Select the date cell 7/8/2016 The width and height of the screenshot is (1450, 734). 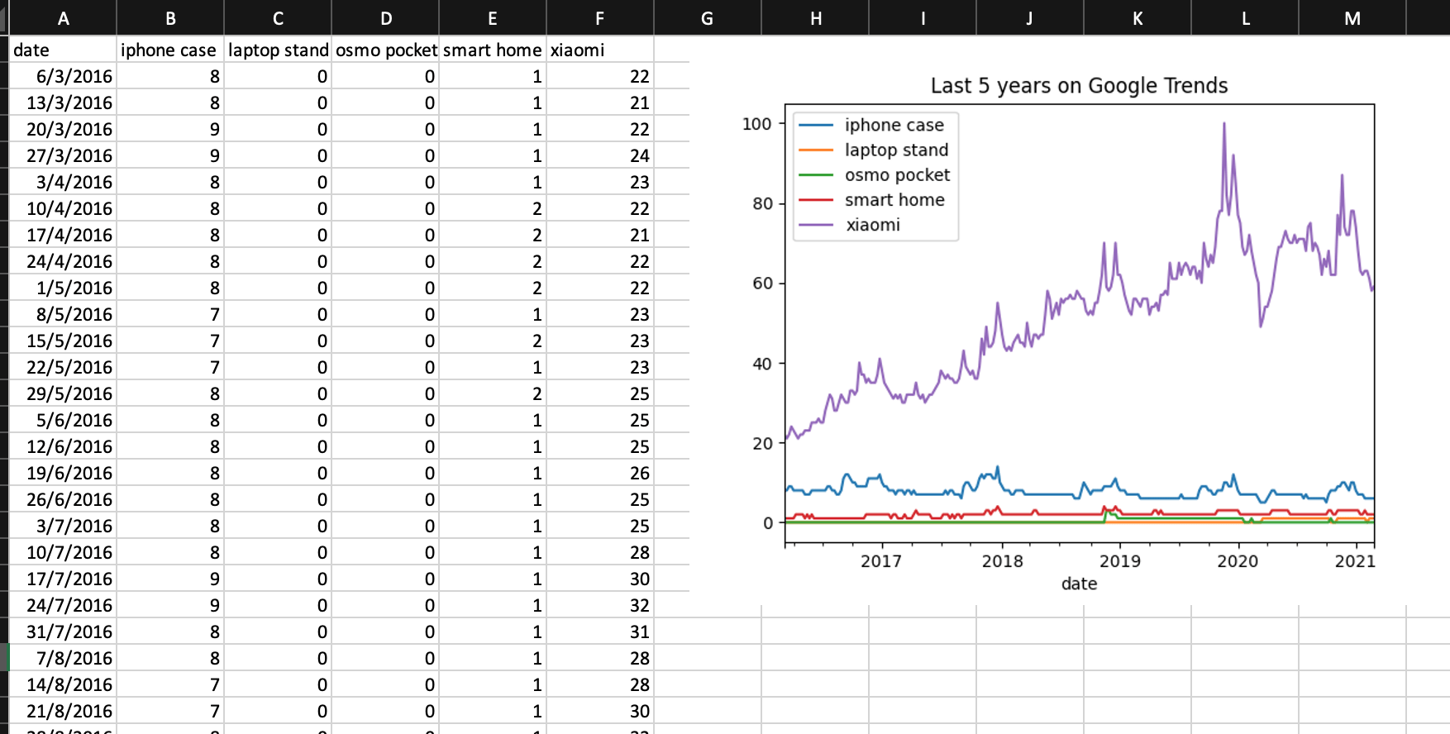coord(63,658)
